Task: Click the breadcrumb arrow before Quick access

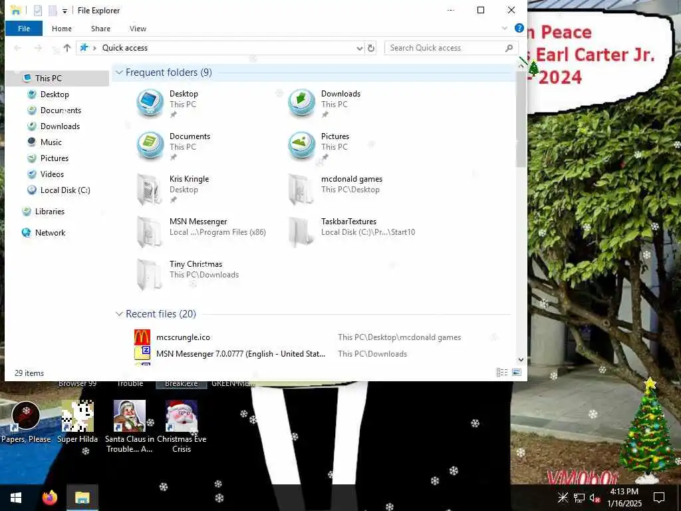Action: [94, 48]
